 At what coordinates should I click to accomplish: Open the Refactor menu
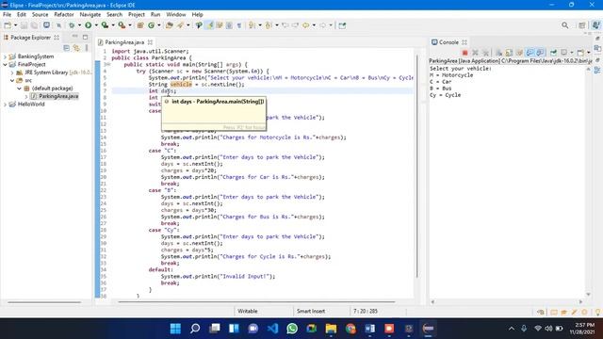click(x=64, y=15)
